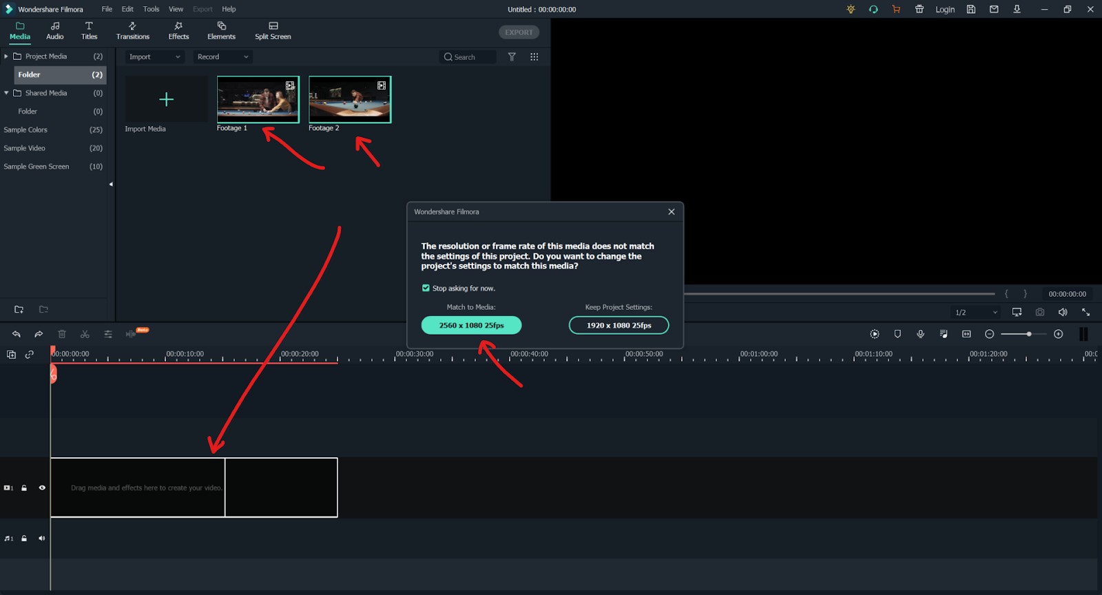
Task: Open the Help menu
Action: (x=229, y=9)
